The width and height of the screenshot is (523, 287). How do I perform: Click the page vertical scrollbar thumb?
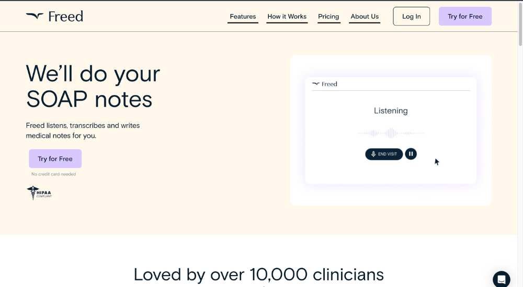[x=520, y=23]
